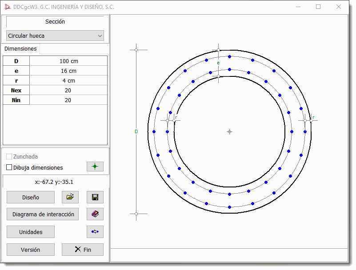Screen dimensions: 356x270
Task: Click the blue arrows swap icon
Action: click(x=95, y=232)
